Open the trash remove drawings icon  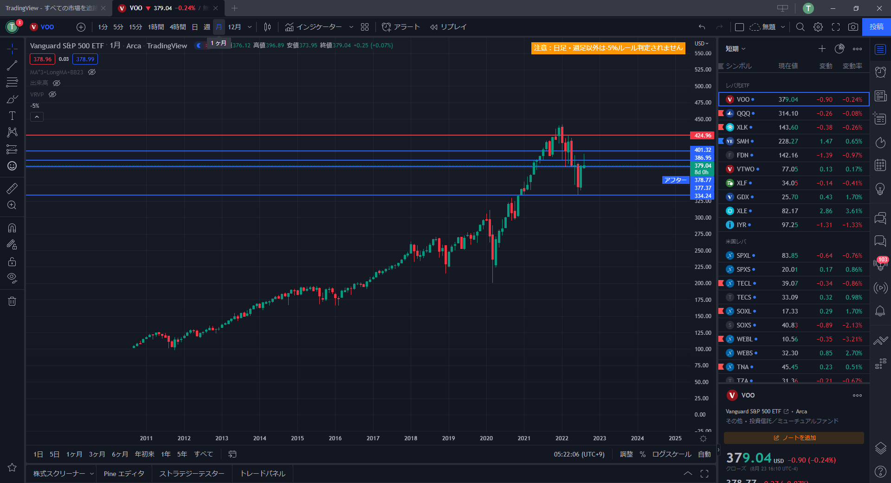[x=12, y=301]
